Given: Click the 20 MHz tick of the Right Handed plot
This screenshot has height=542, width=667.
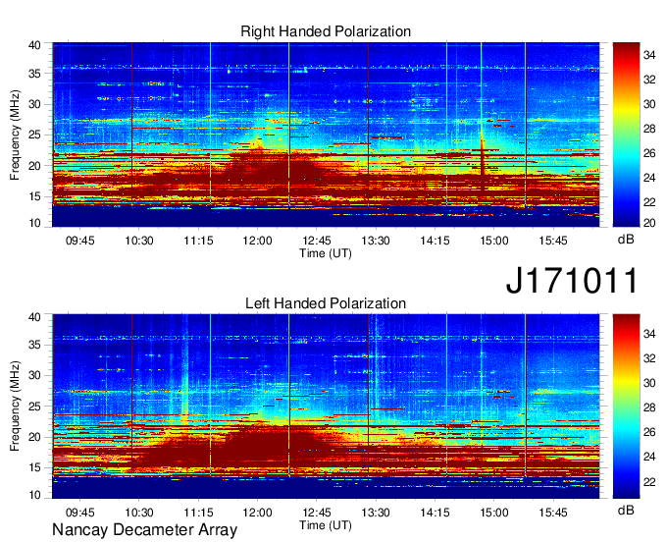Looking at the screenshot, I should tap(34, 166).
